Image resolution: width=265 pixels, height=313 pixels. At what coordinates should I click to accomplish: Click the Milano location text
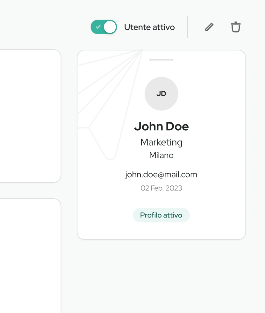161,156
